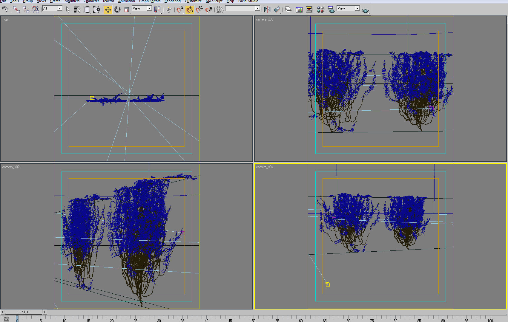The image size is (508, 322).
Task: Click the Select and Manipulate tool
Action: (169, 10)
